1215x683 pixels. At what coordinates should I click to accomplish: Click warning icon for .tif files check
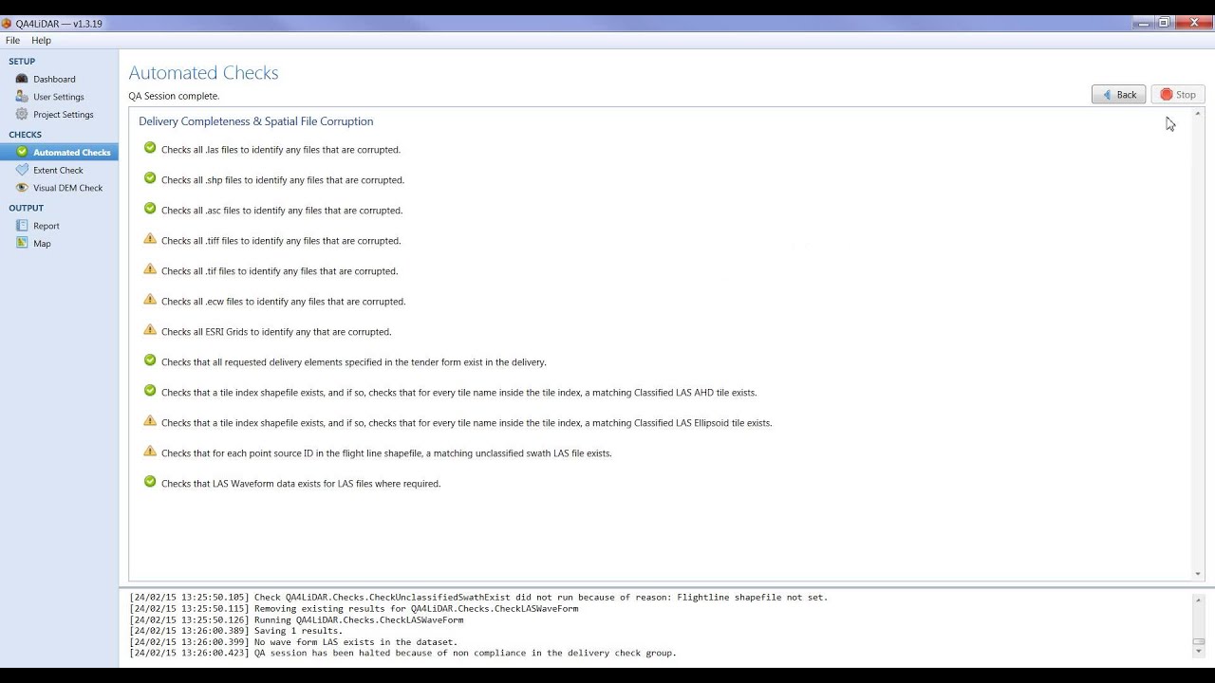tap(150, 269)
